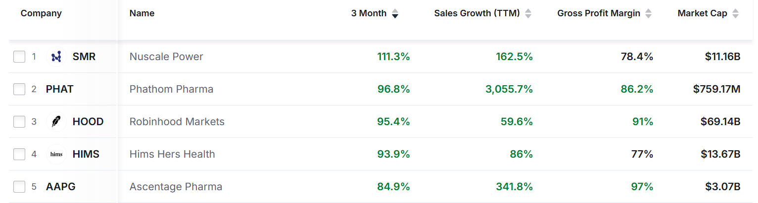Image resolution: width=758 pixels, height=203 pixels.
Task: Click the Name column header
Action: [142, 13]
